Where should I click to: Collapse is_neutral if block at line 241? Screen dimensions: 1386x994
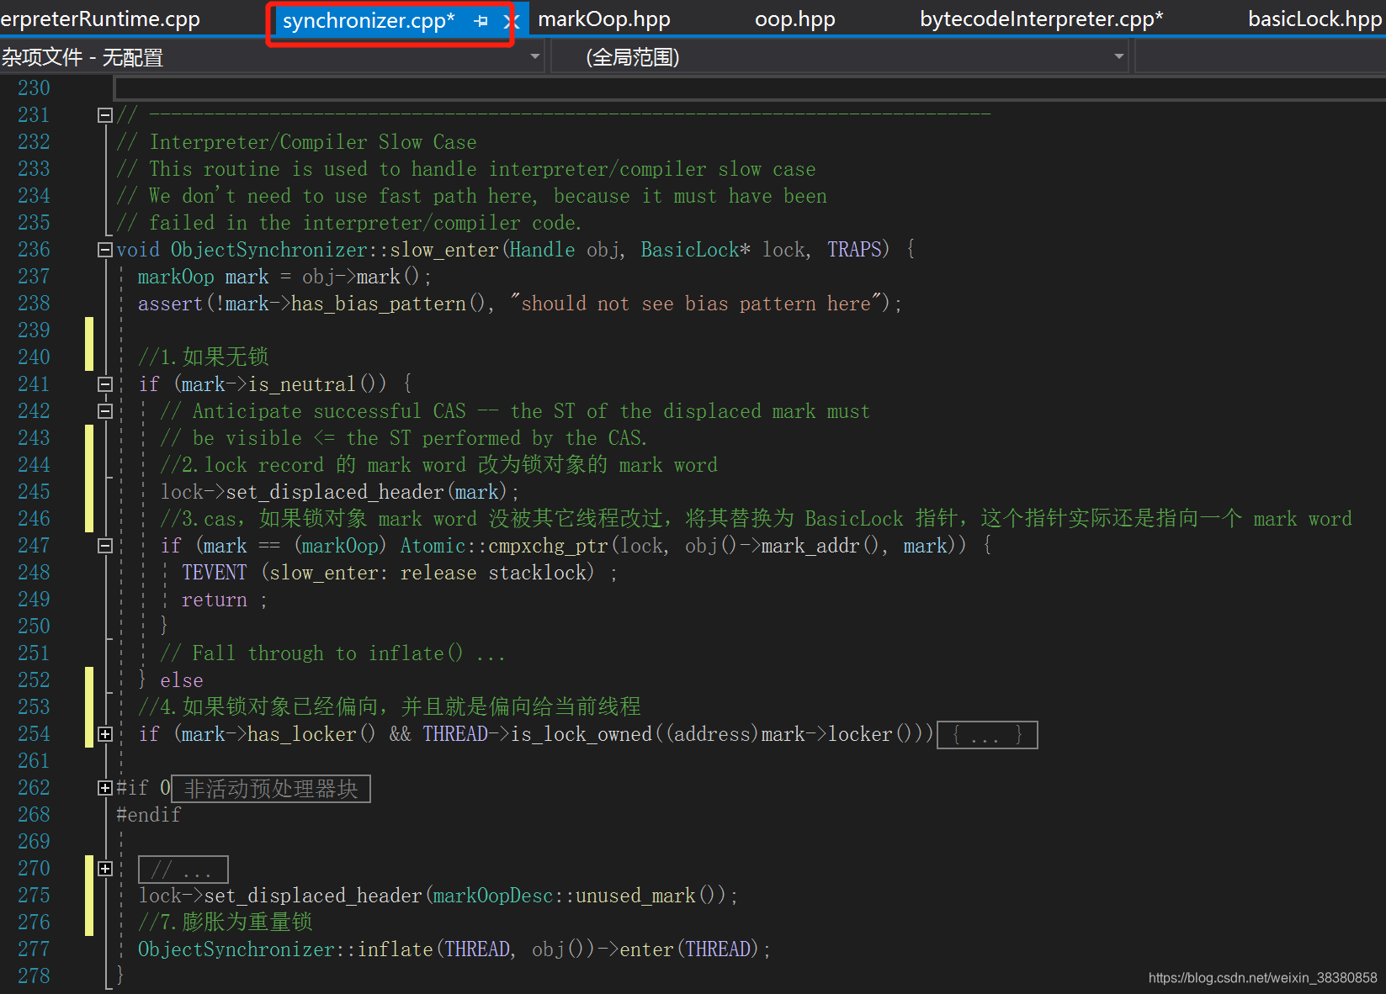105,384
